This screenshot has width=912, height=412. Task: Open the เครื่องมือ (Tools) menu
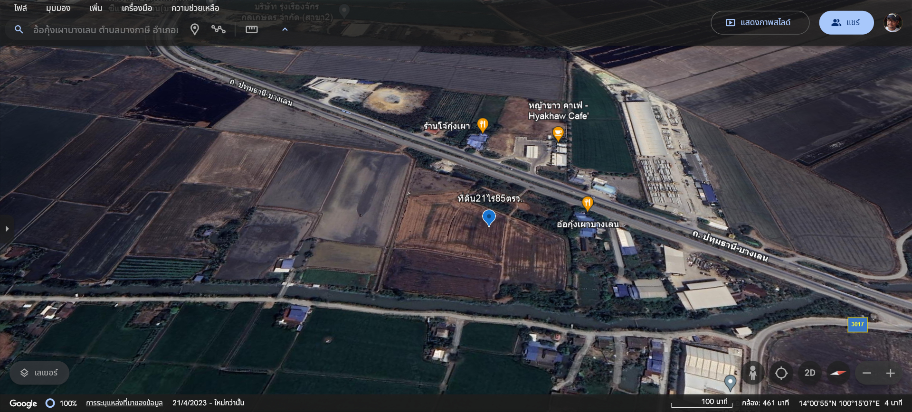[x=137, y=8]
